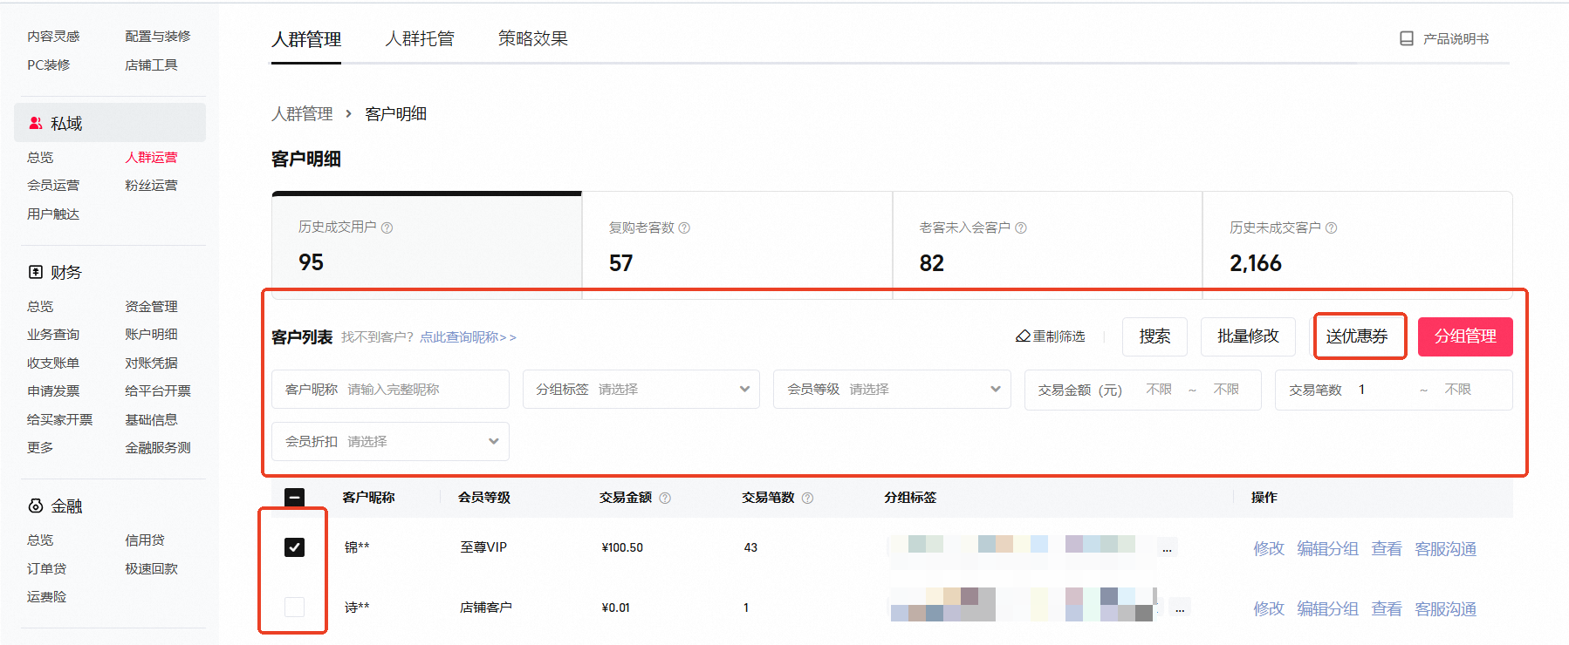
Task: Open 运费险 in sidebar
Action: pyautogui.click(x=47, y=596)
